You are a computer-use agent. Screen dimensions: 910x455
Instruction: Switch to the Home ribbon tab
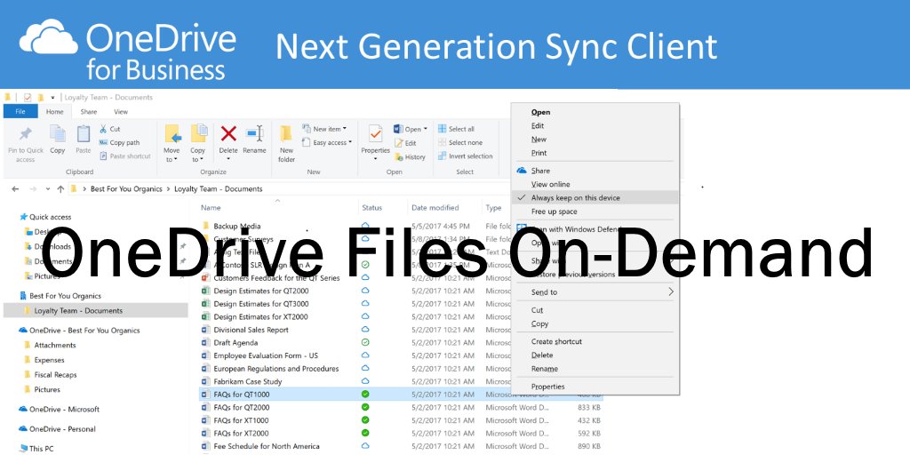click(x=54, y=111)
